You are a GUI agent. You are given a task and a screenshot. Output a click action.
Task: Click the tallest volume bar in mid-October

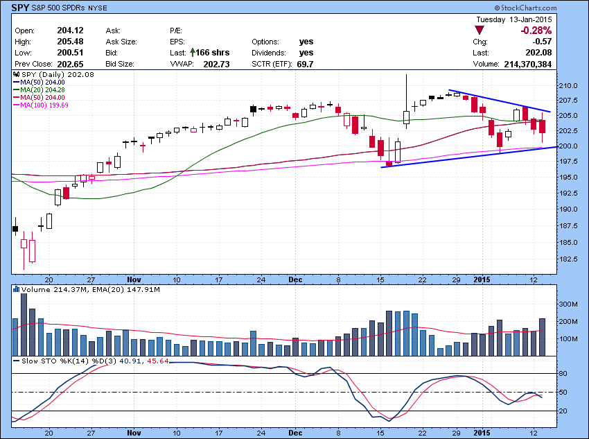point(24,325)
